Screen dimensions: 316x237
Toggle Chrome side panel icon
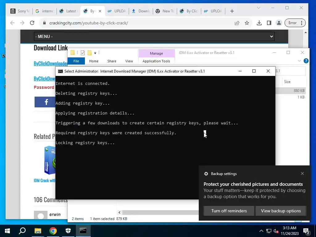269,23
